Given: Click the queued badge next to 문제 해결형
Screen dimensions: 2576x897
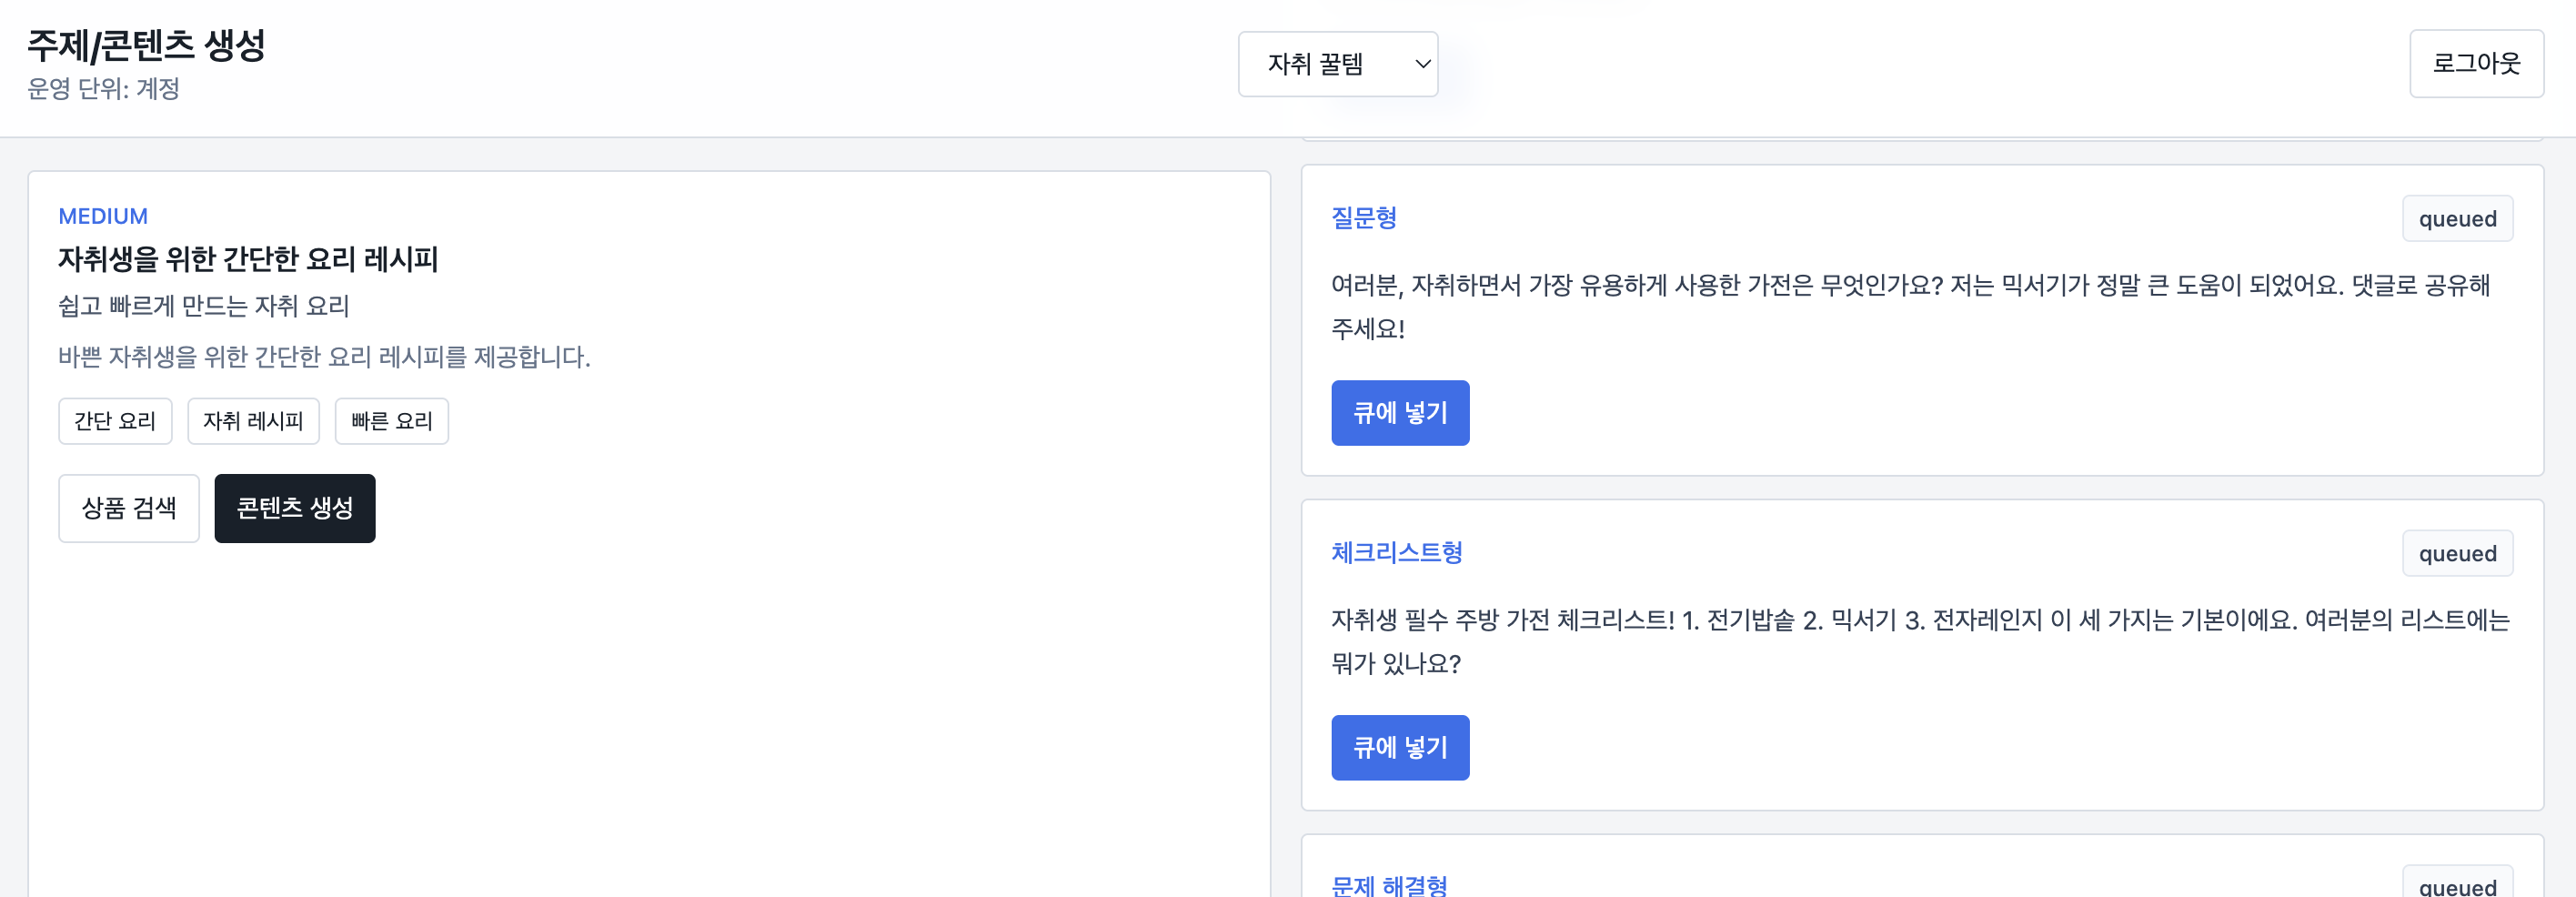Looking at the screenshot, I should pos(2458,886).
